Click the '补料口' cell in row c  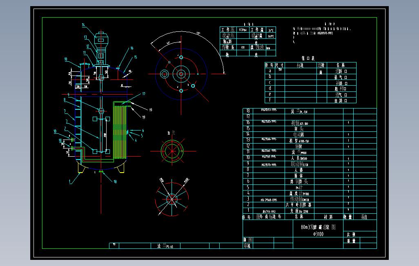point(341,83)
